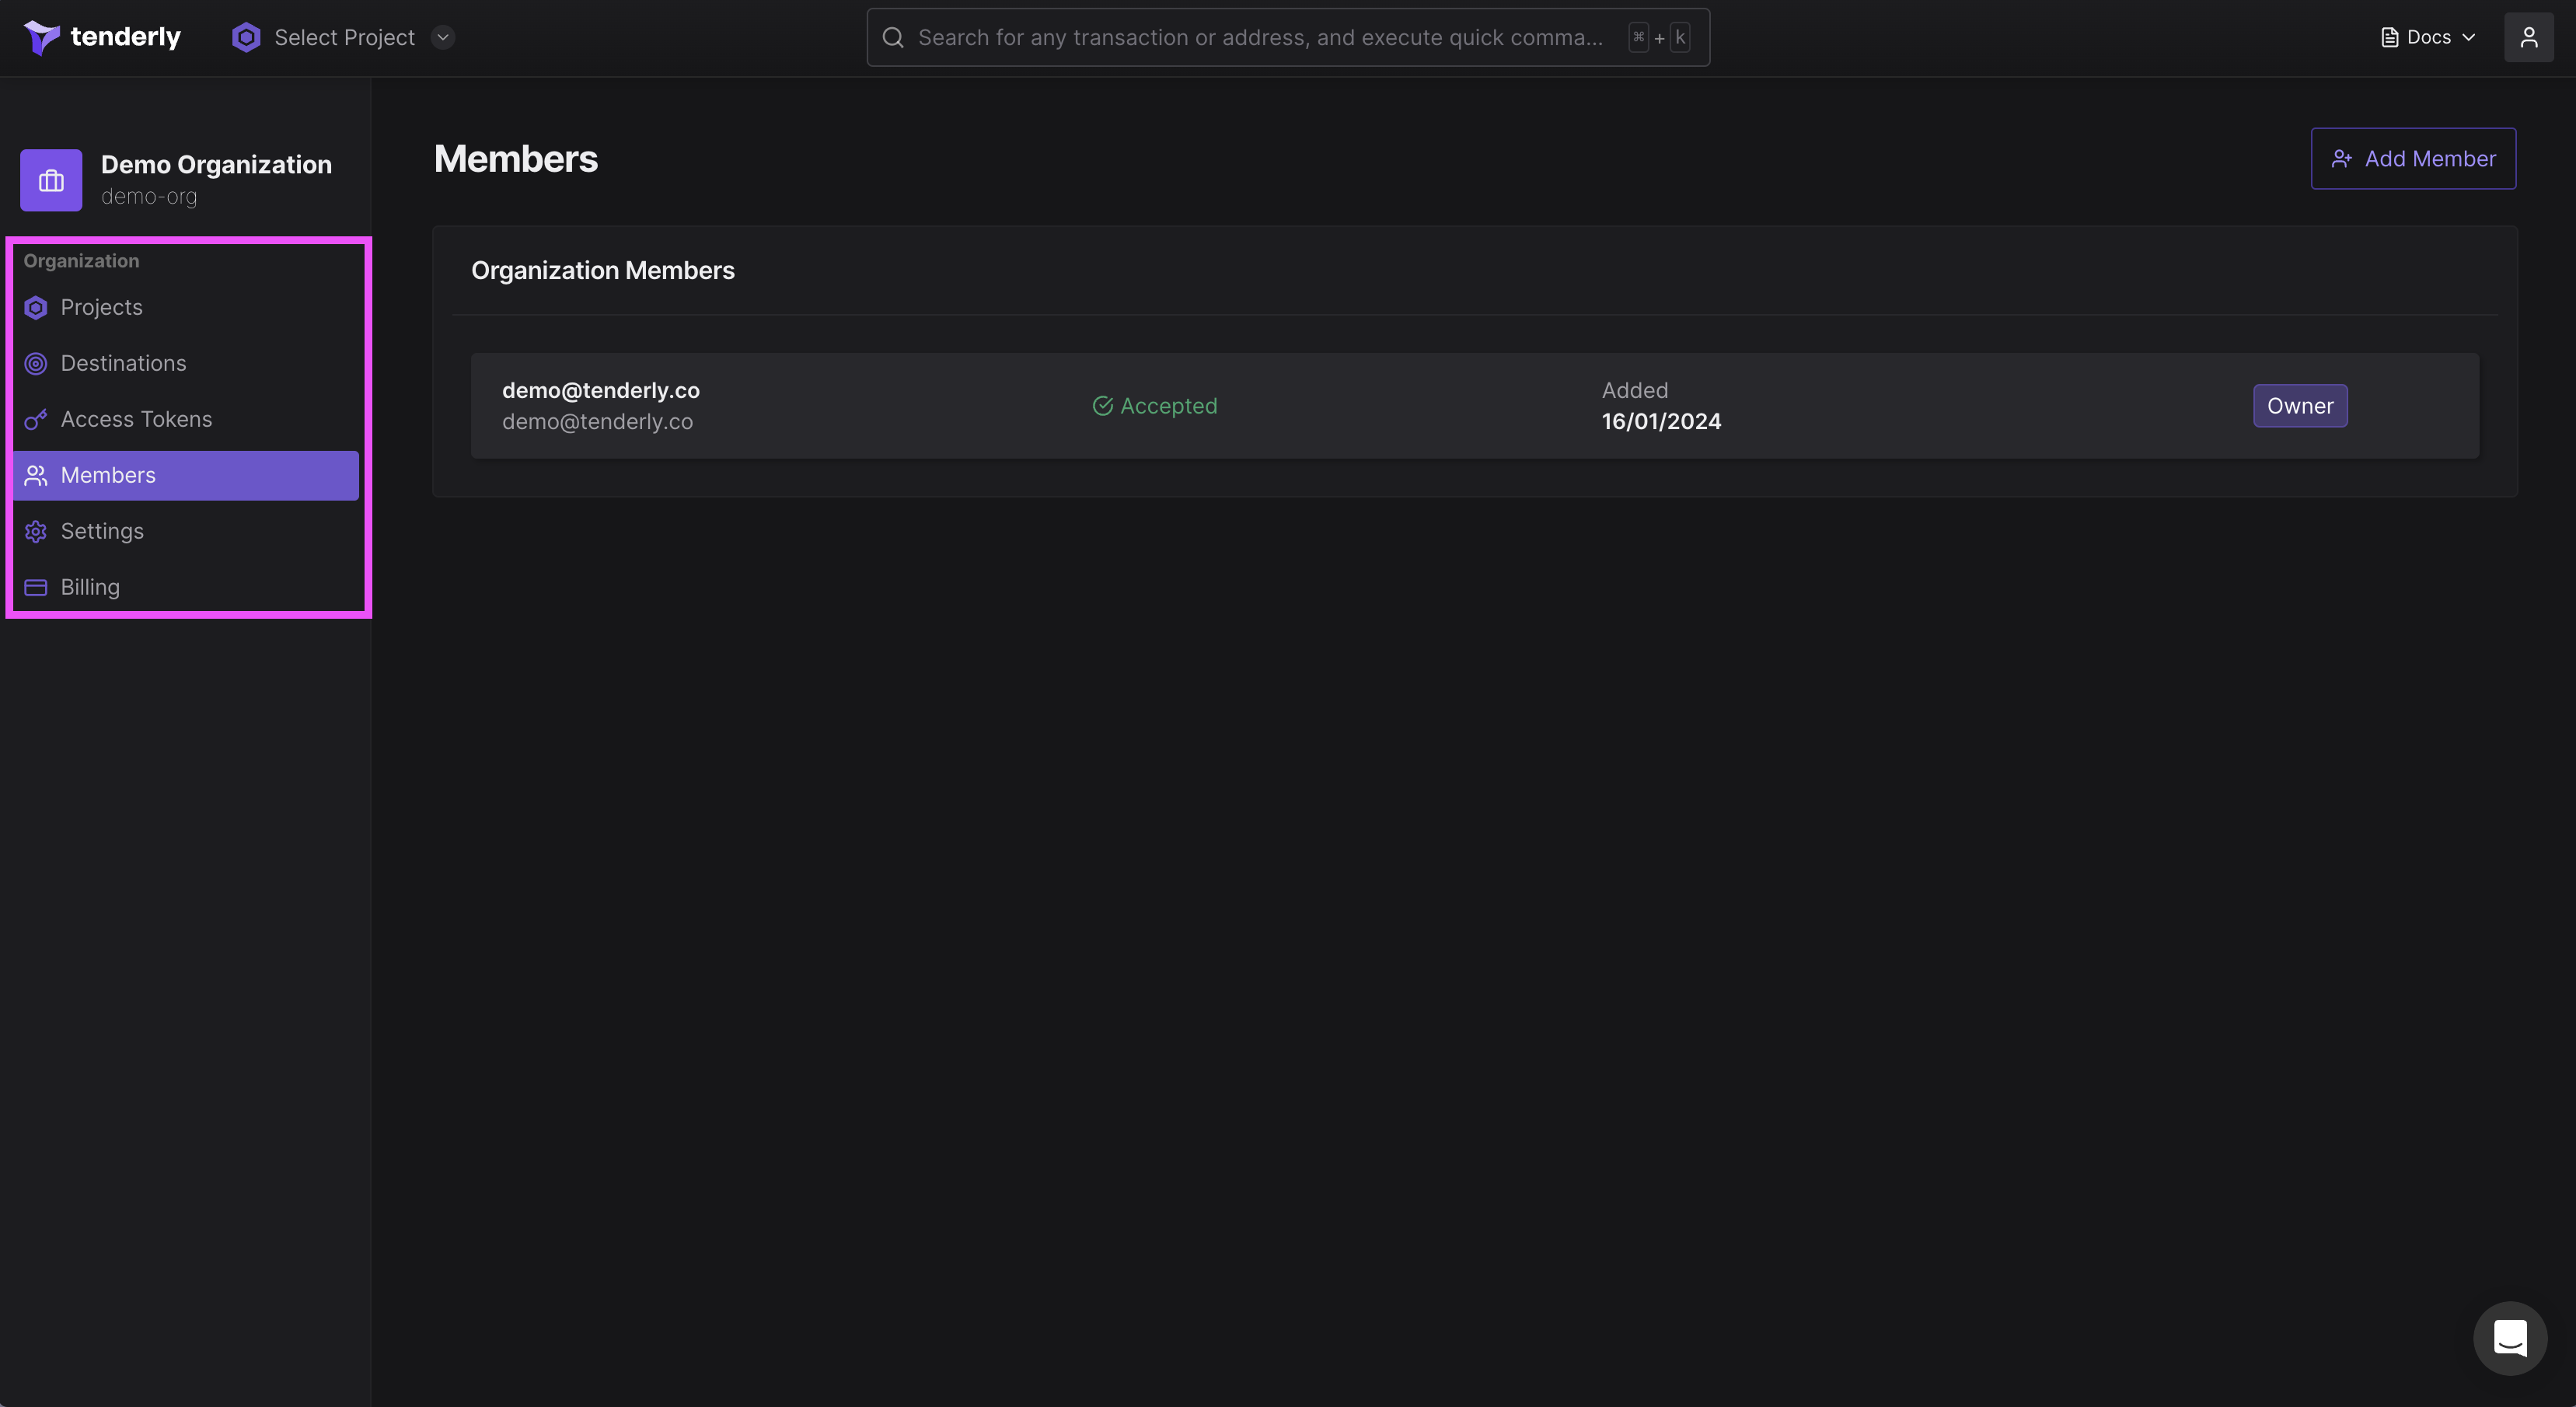Screen dimensions: 2576x1407
Task: Click the add-person icon on Add Member
Action: pos(2341,158)
